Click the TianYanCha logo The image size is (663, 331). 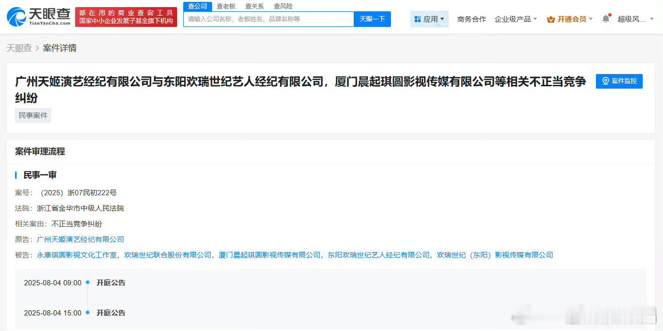click(x=38, y=17)
